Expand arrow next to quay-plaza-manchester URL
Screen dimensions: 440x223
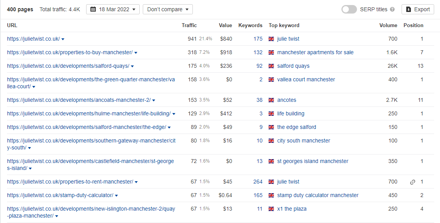pyautogui.click(x=57, y=216)
